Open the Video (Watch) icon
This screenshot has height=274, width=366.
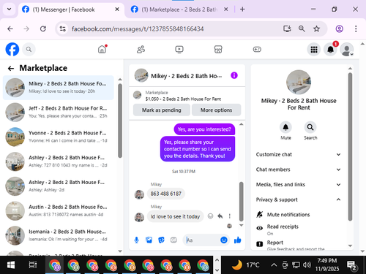tap(179, 50)
